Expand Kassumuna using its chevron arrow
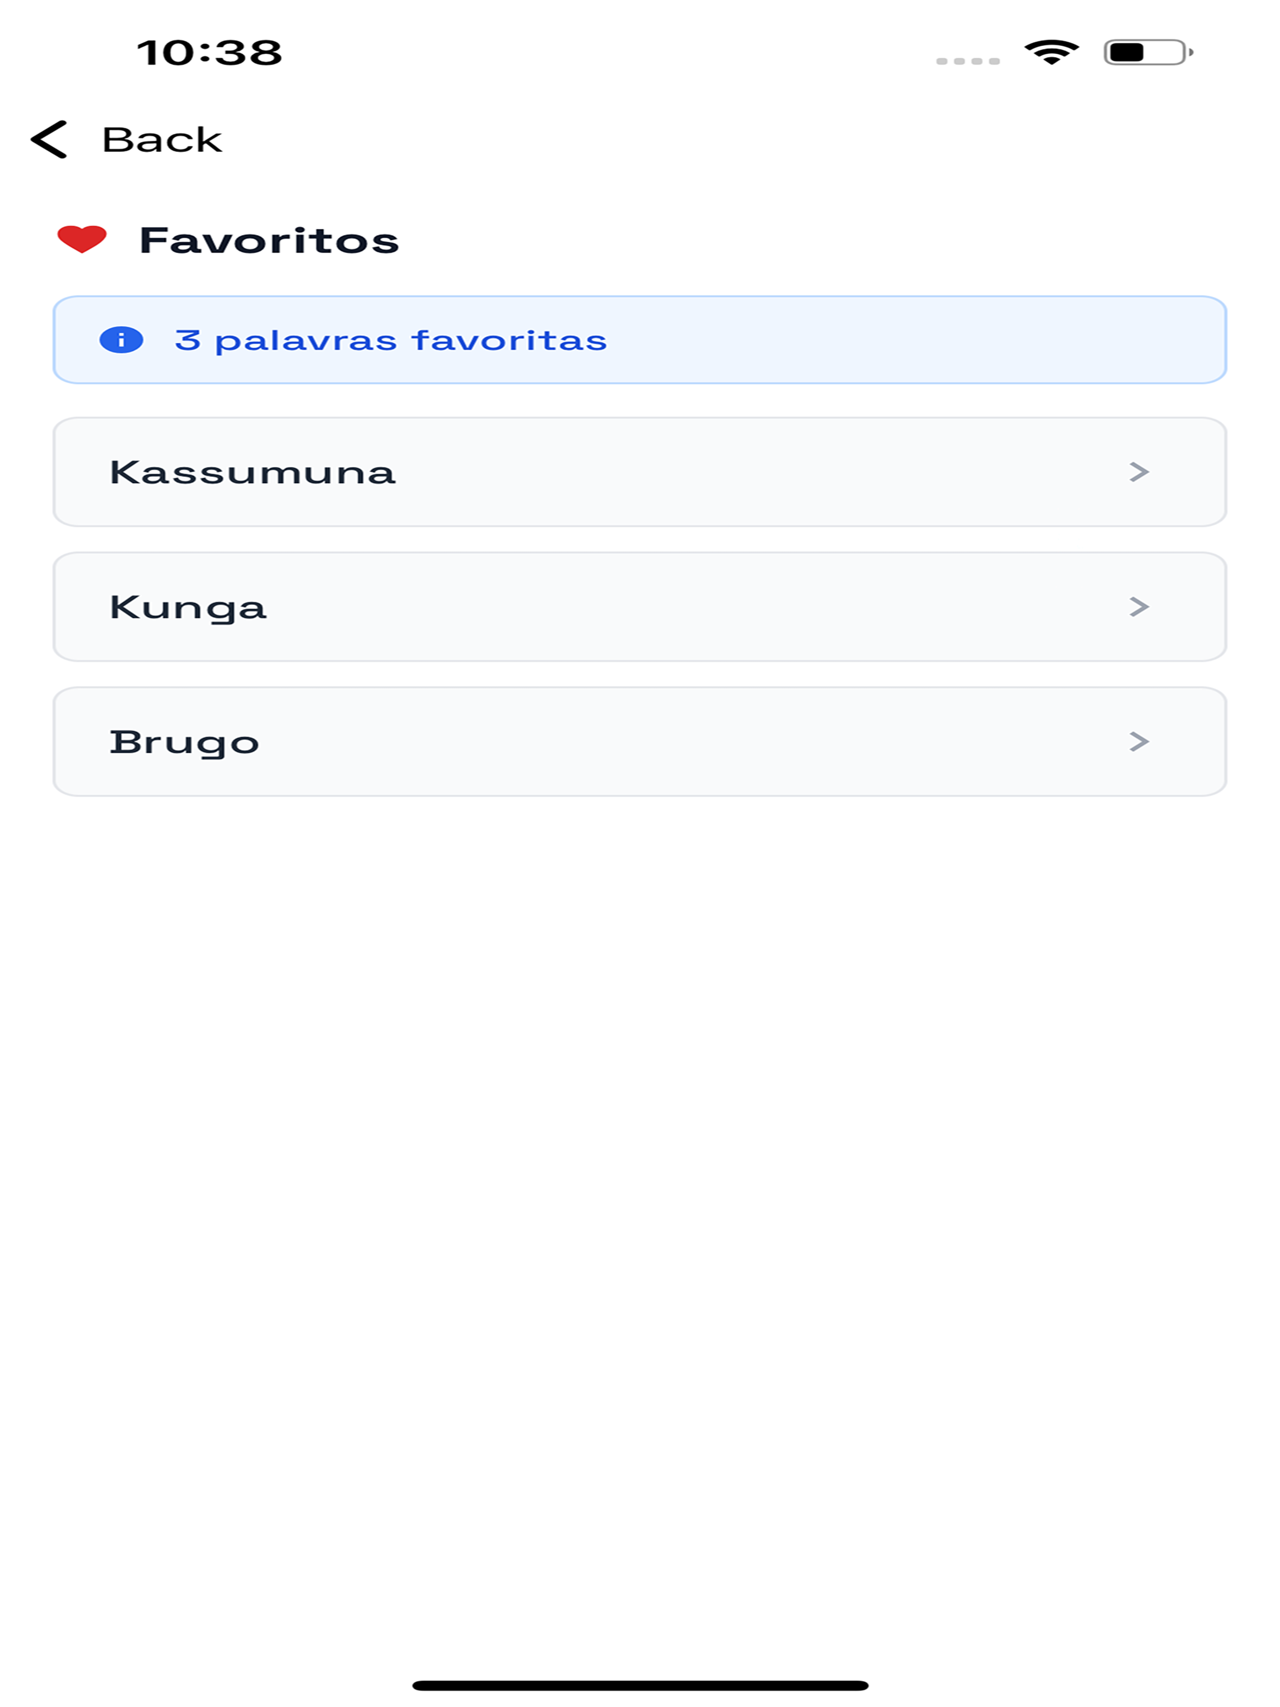Image resolution: width=1280 pixels, height=1707 pixels. click(1139, 472)
